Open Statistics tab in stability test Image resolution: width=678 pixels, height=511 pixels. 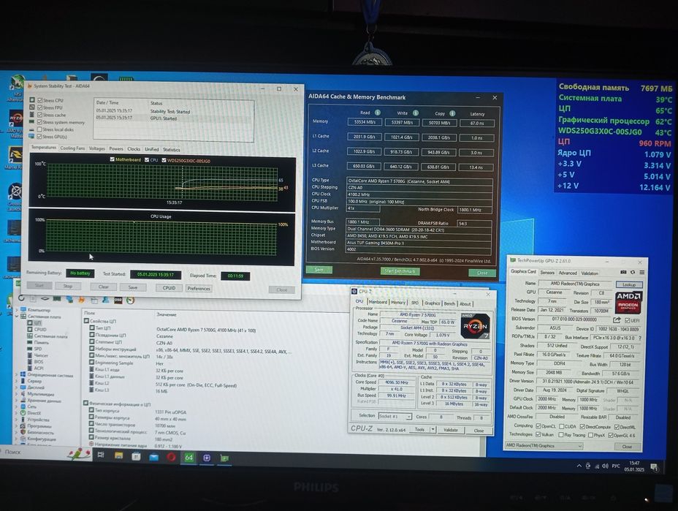(171, 150)
